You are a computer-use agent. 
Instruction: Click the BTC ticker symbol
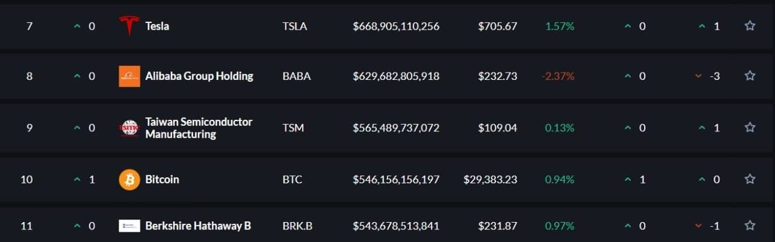(x=292, y=180)
